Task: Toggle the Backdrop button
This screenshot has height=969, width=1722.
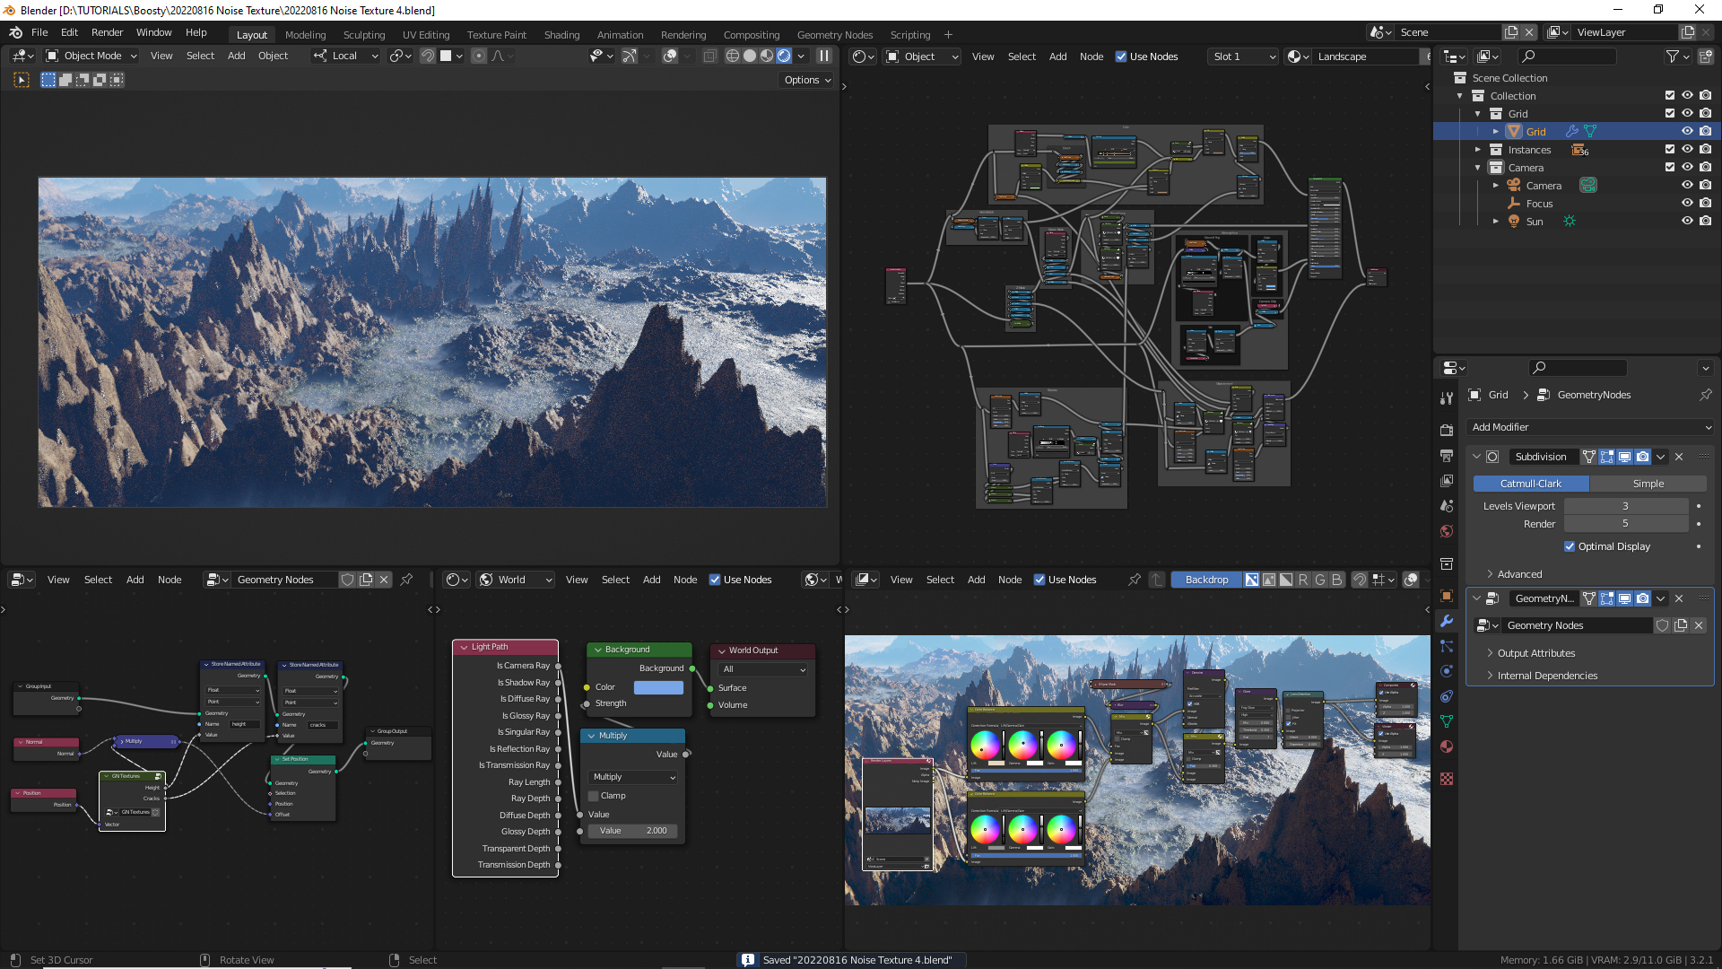Action: 1206,580
